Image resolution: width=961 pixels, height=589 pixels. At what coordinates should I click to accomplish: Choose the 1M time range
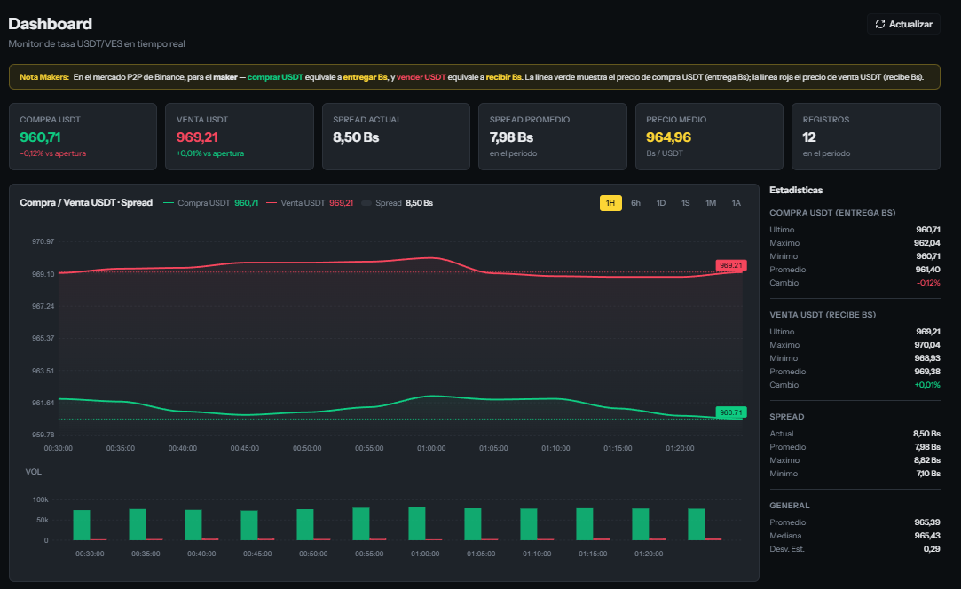point(711,203)
